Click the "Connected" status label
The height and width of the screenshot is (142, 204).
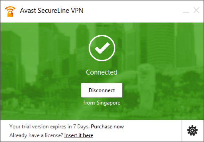102,72
